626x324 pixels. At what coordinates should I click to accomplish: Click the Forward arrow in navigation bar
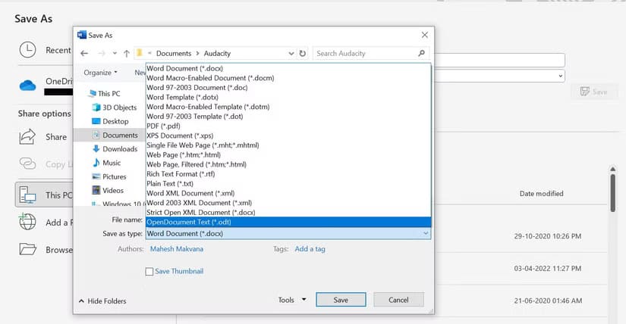pyautogui.click(x=102, y=54)
